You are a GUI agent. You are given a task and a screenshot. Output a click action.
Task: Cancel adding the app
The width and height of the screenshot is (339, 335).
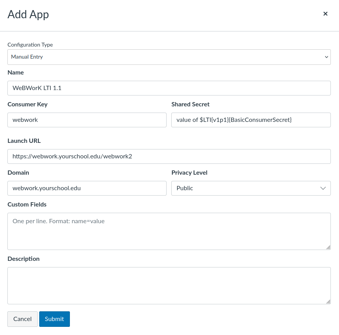[23, 319]
